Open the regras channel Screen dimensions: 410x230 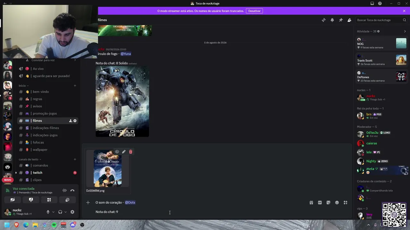(x=47, y=99)
